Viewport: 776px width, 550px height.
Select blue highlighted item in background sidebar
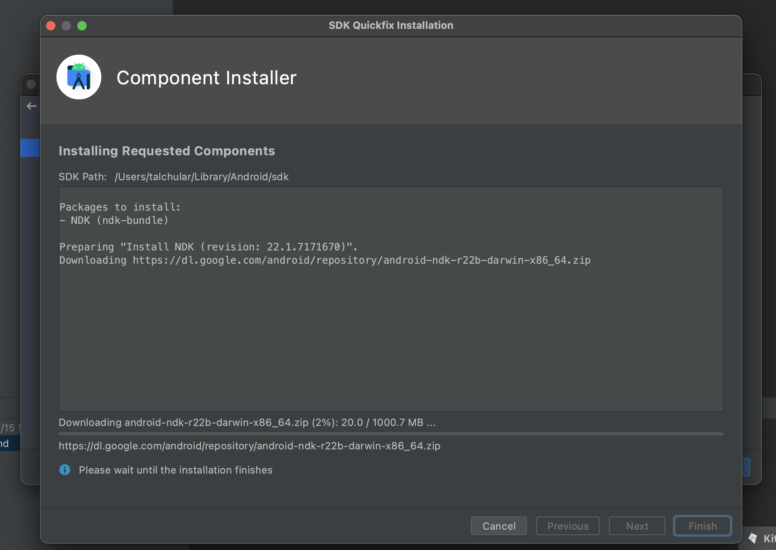(x=30, y=148)
